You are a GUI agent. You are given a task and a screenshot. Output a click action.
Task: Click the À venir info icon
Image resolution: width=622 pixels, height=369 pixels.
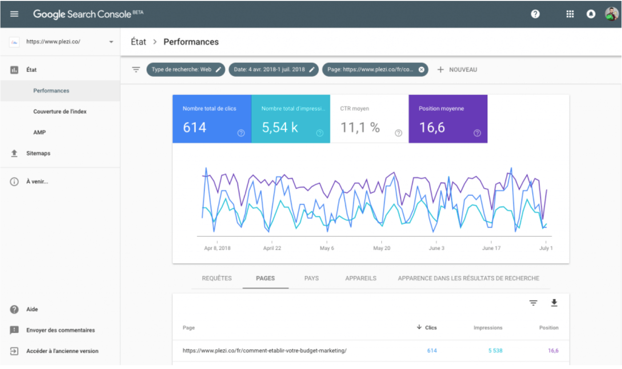coord(14,182)
